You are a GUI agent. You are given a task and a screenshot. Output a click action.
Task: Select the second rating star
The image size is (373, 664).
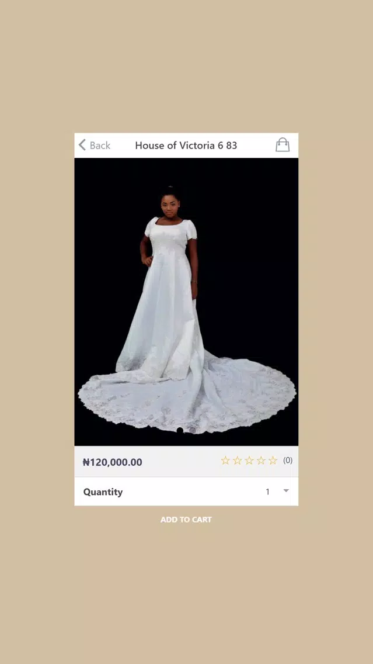pyautogui.click(x=237, y=461)
